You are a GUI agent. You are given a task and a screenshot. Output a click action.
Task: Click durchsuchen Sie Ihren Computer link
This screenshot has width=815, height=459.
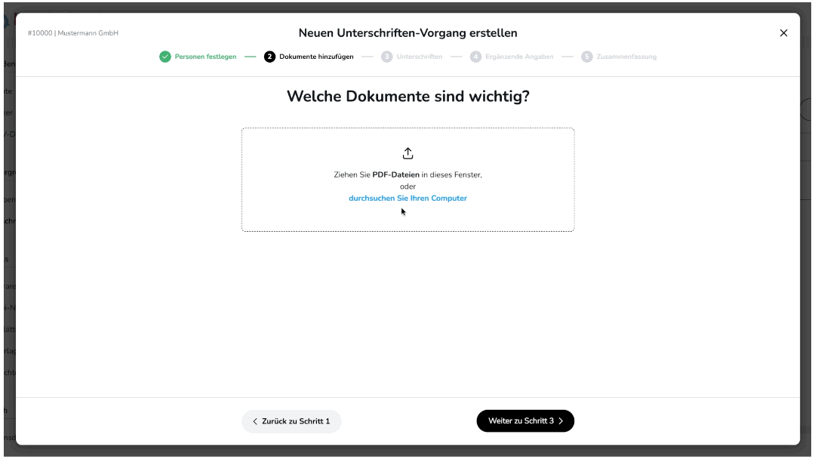coord(407,198)
